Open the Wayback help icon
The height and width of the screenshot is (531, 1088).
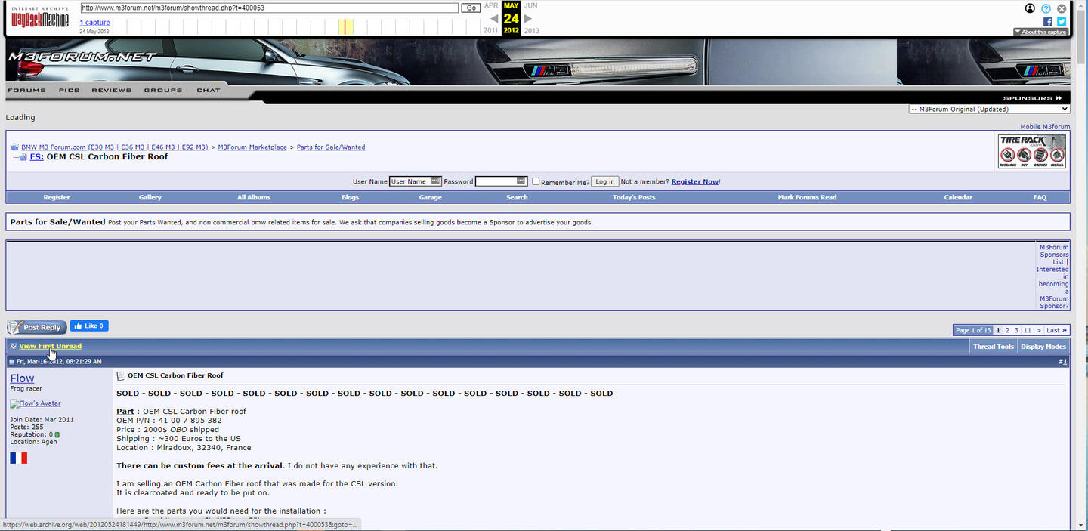coord(1046,8)
